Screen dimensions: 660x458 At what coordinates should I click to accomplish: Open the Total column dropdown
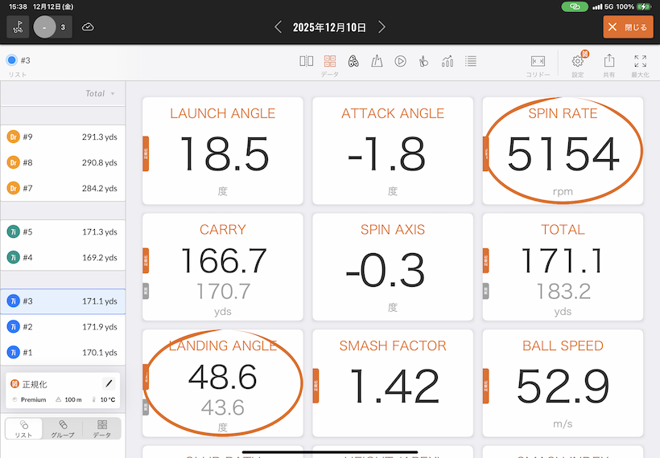click(x=100, y=93)
